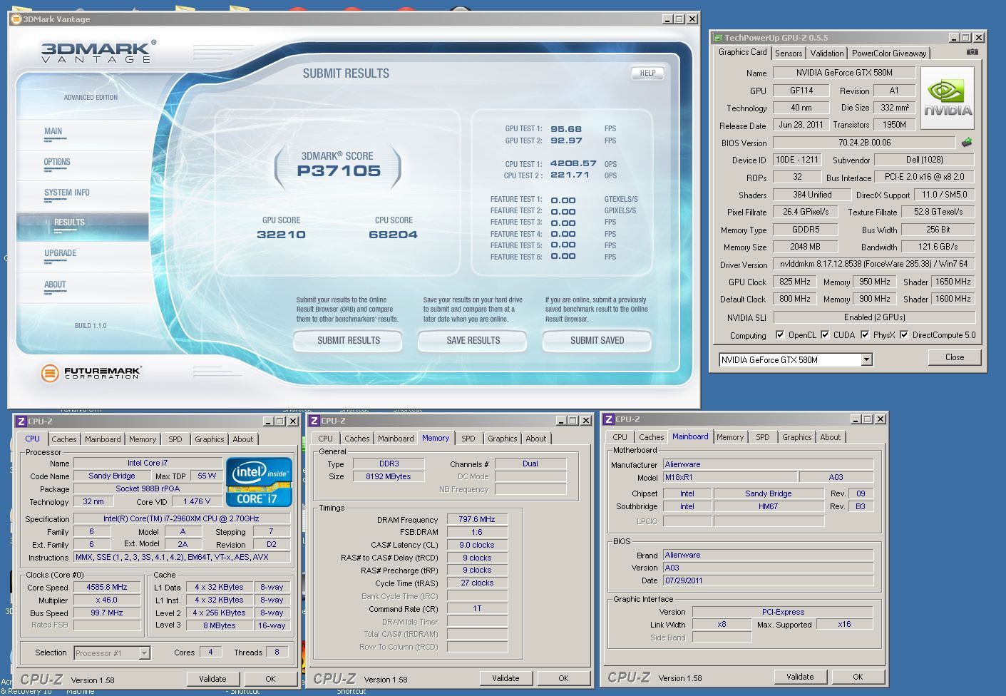
Task: Toggle the DirectCompute 5.0 checkbox
Action: point(904,334)
